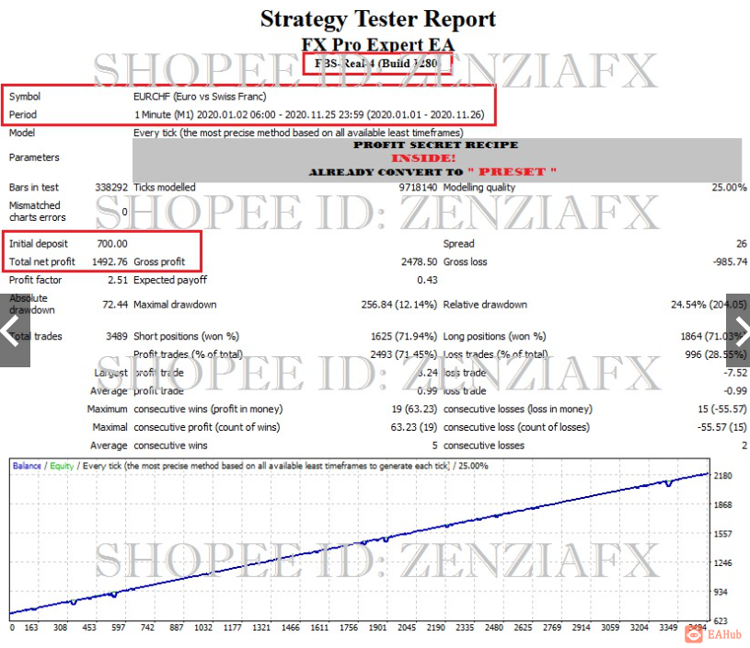Screen dimensions: 750x648
Task: Select the spread value '26'
Action: point(742,244)
